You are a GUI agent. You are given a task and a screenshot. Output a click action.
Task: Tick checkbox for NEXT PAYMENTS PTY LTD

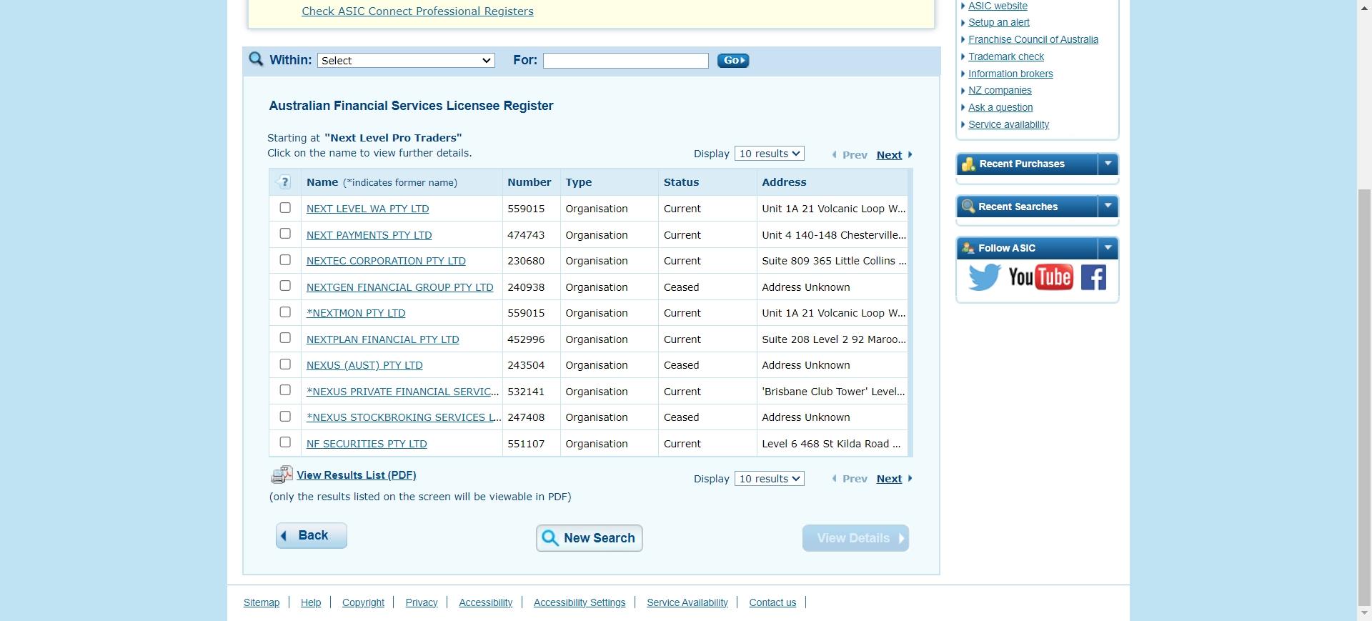[x=285, y=234]
